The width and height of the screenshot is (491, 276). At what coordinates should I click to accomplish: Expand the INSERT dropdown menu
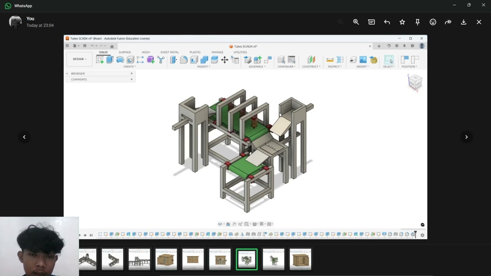[x=362, y=67]
